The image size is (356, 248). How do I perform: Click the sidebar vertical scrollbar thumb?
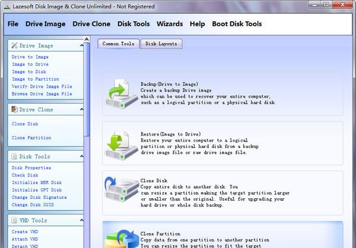click(87, 89)
